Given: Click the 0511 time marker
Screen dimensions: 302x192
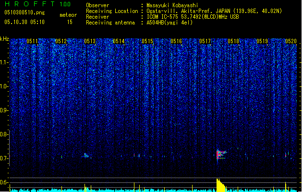Looking at the screenshot, I should [32, 41].
